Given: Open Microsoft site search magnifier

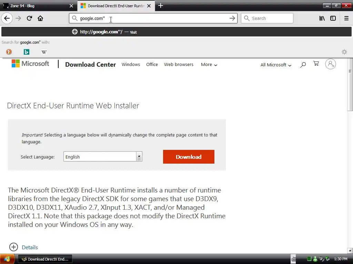Looking at the screenshot, I should click(x=303, y=65).
